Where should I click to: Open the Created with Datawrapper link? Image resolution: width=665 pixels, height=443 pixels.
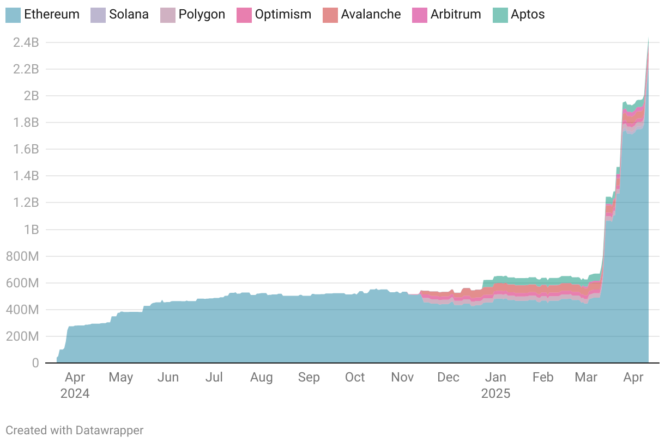[x=75, y=430]
